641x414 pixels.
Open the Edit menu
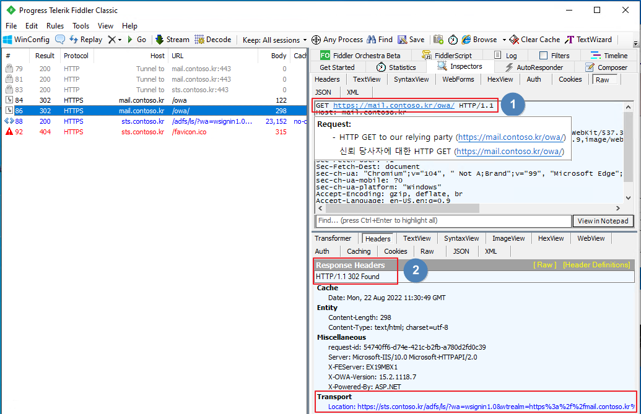click(x=32, y=26)
